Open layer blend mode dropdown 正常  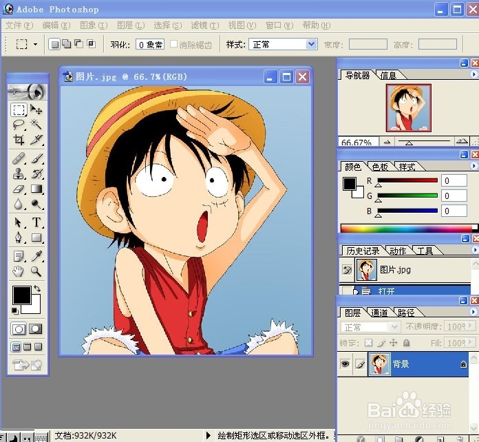point(394,328)
